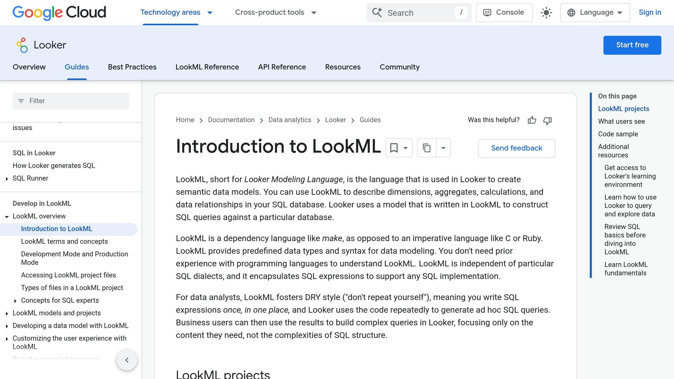Click the slash shortcut badge in search
Viewport: 674px width, 379px height.
pyautogui.click(x=461, y=13)
